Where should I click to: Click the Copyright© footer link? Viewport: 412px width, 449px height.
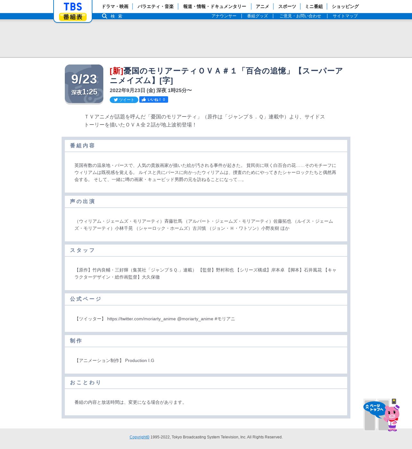pos(140,437)
